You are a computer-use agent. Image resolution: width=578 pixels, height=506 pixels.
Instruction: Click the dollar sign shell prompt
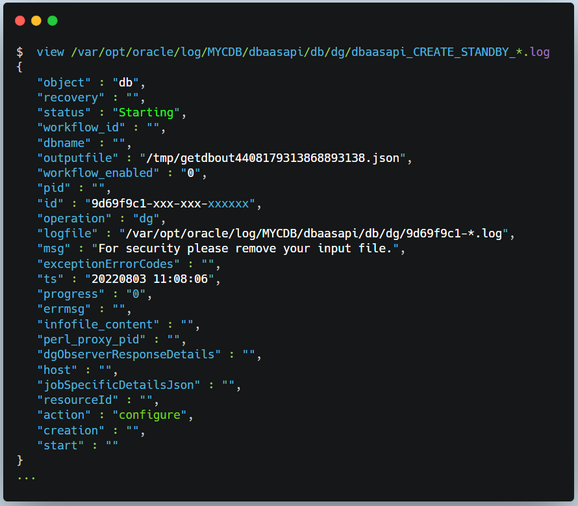(20, 52)
